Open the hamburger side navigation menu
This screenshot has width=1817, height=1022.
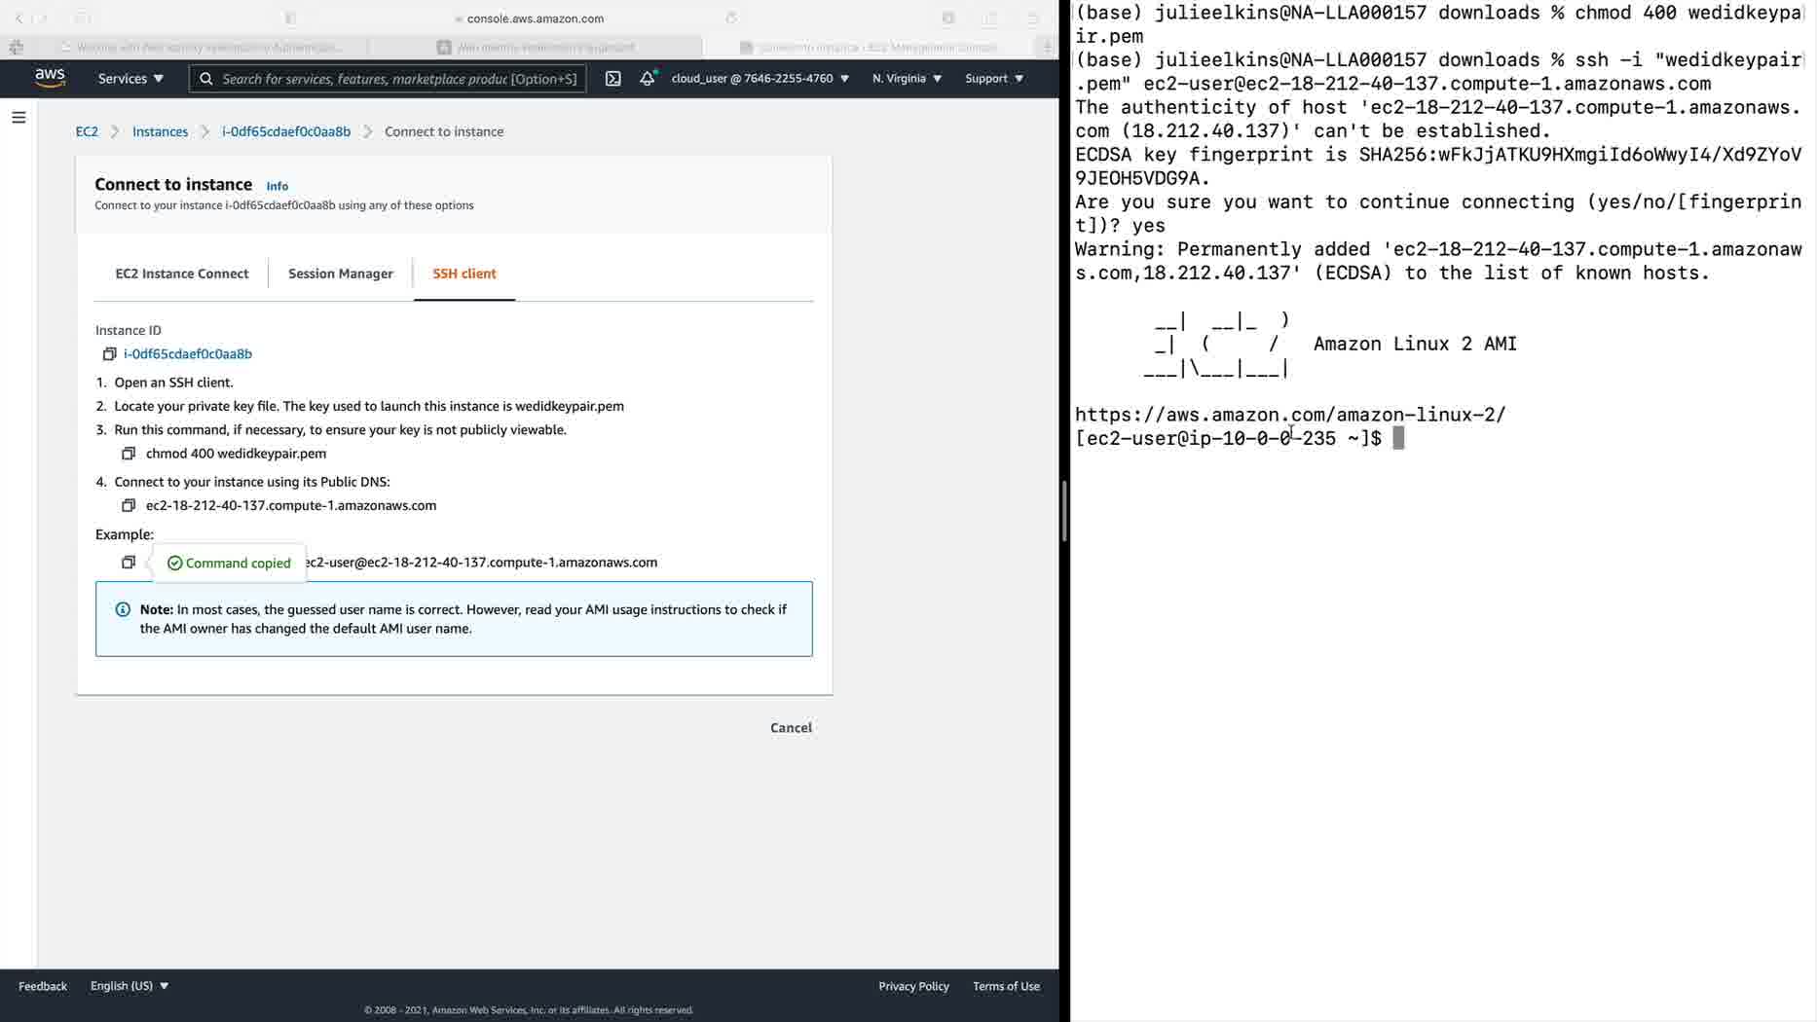(19, 118)
